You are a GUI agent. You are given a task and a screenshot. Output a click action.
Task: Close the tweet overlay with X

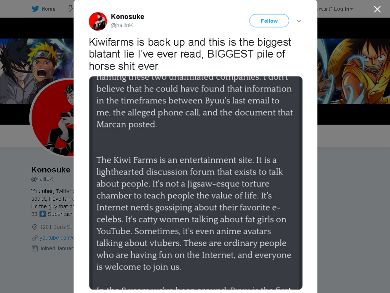pos(377,9)
